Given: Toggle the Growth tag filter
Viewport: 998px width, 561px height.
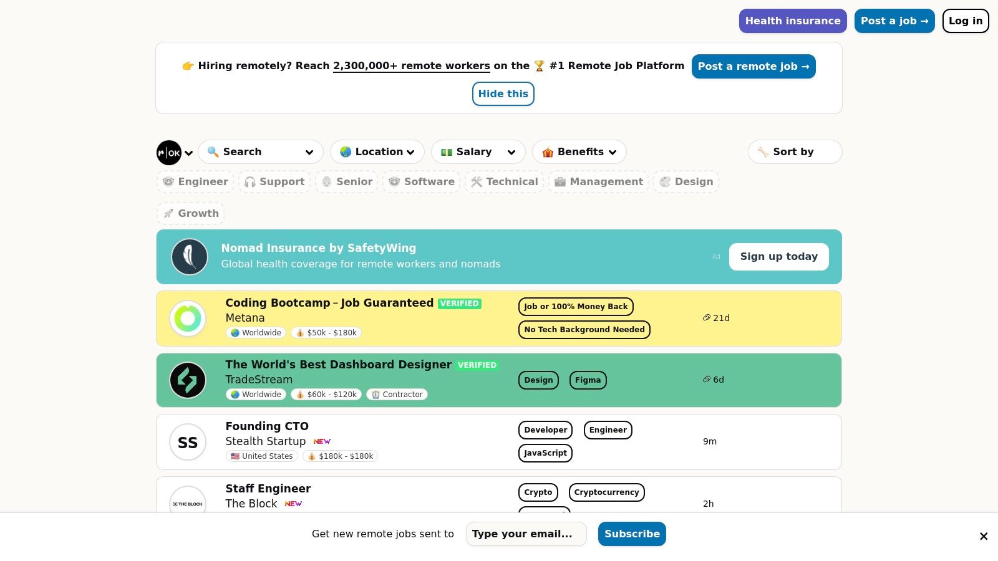Looking at the screenshot, I should click(x=191, y=214).
